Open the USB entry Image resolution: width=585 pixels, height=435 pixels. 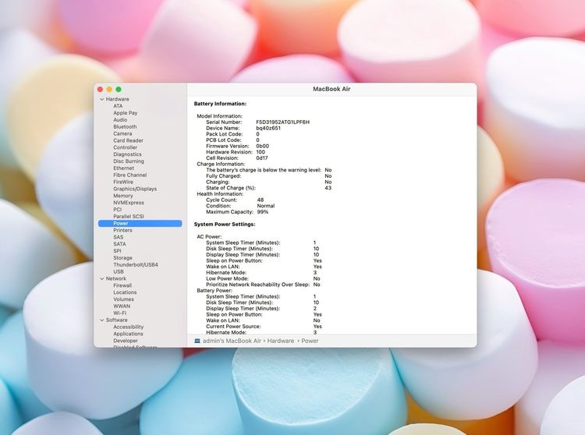click(x=119, y=272)
